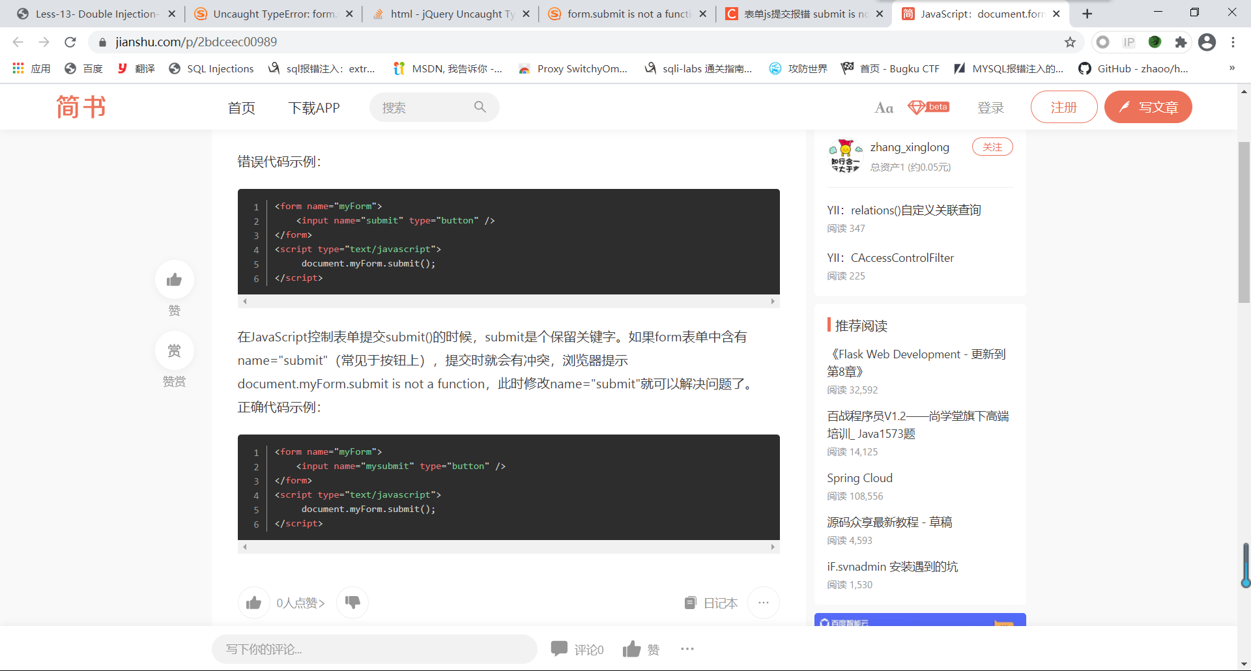
Task: Open the Chrome extensions puzzle icon
Action: pyautogui.click(x=1181, y=42)
